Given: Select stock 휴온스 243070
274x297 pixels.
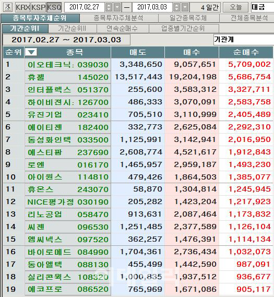Looking at the screenshot, I should click(x=68, y=189).
